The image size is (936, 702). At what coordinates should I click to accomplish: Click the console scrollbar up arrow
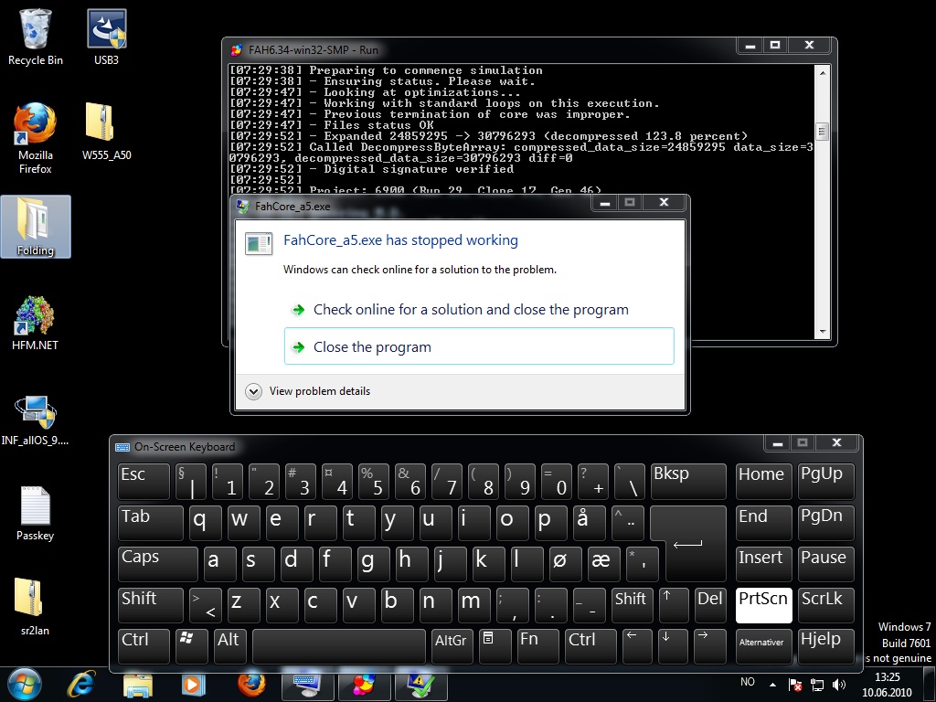pyautogui.click(x=822, y=72)
